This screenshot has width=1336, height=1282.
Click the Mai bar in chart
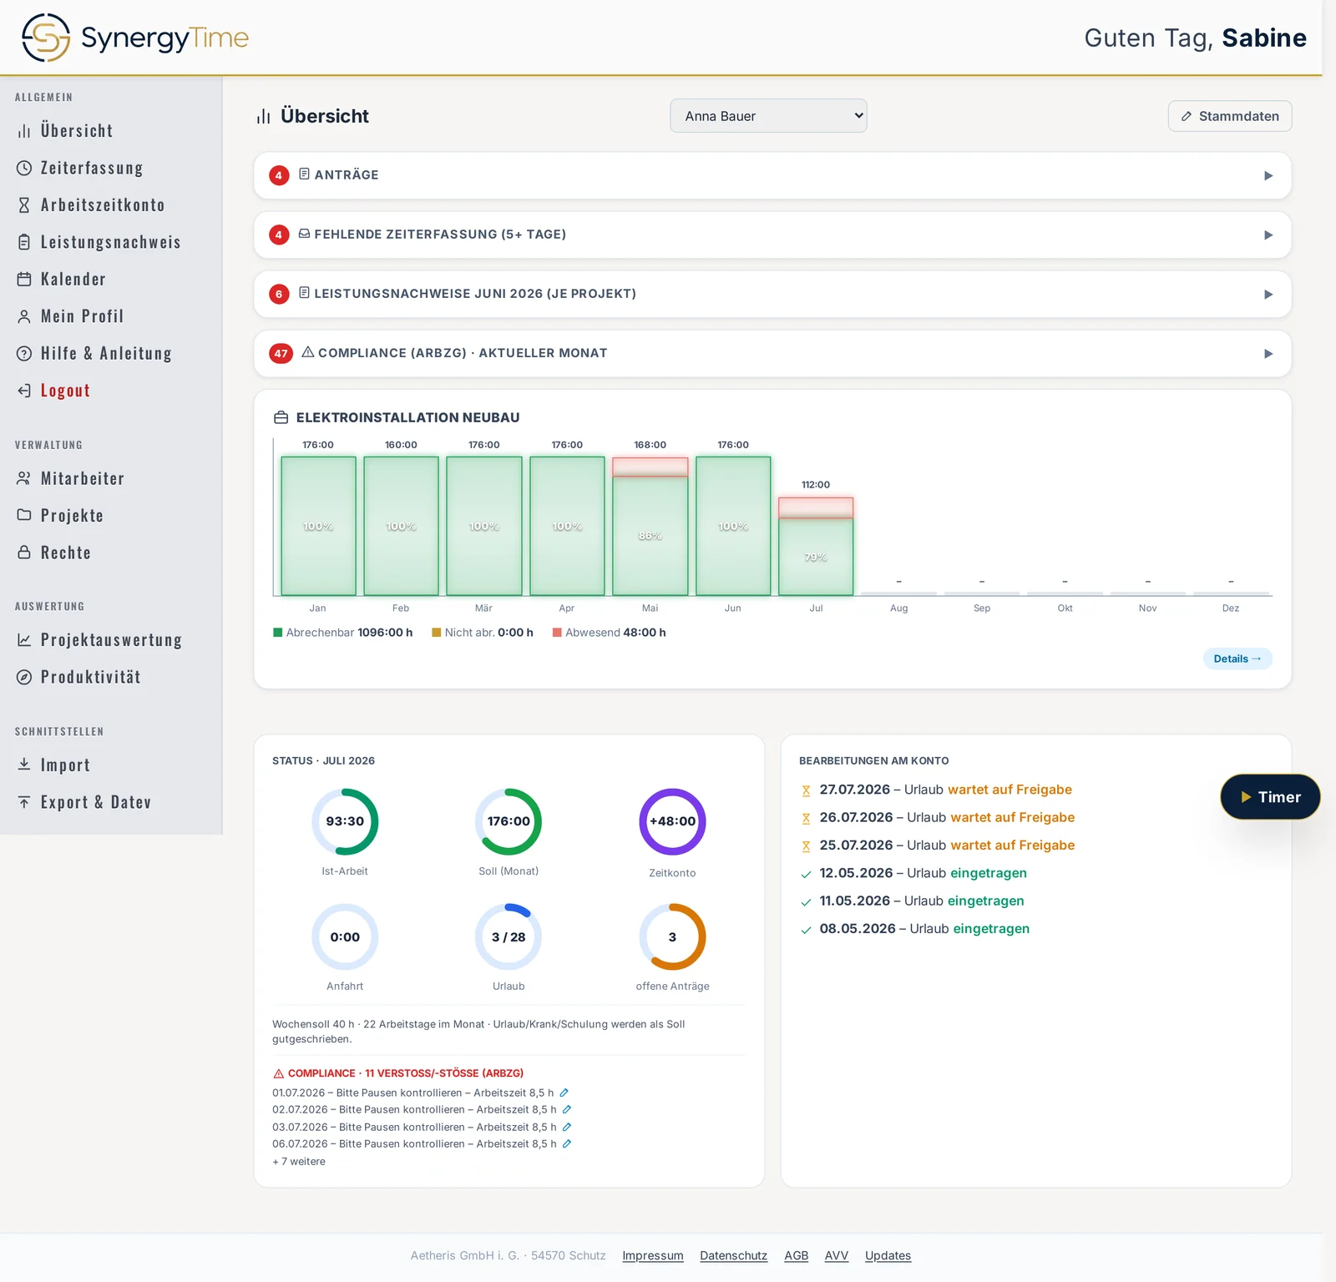[650, 526]
